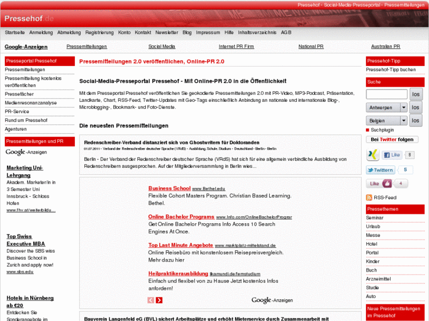Open Startseite in the top menu
The width and height of the screenshot is (429, 321).
pos(15,32)
